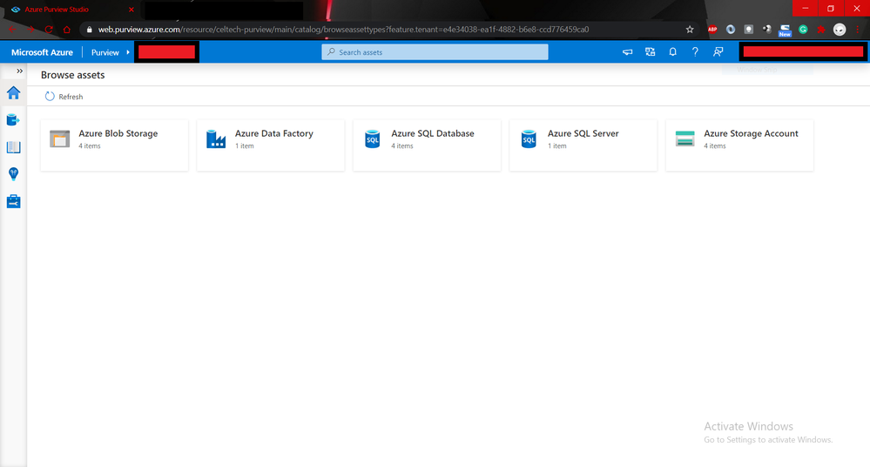Click the '4 items' text under Azure Blob Storage

(90, 146)
